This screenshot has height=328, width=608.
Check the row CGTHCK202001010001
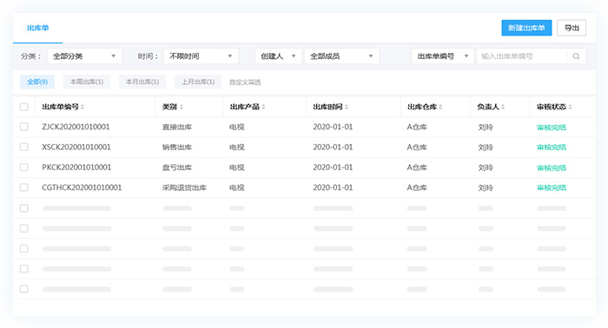pyautogui.click(x=24, y=187)
